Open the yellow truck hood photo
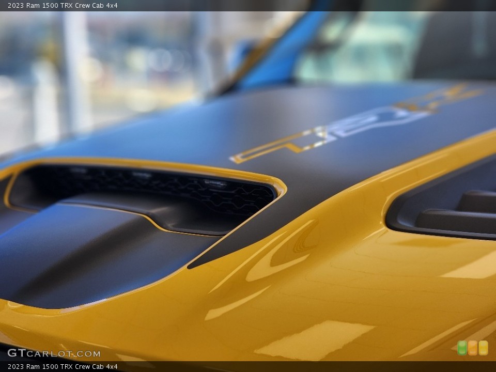496x372 pixels. click(x=248, y=187)
